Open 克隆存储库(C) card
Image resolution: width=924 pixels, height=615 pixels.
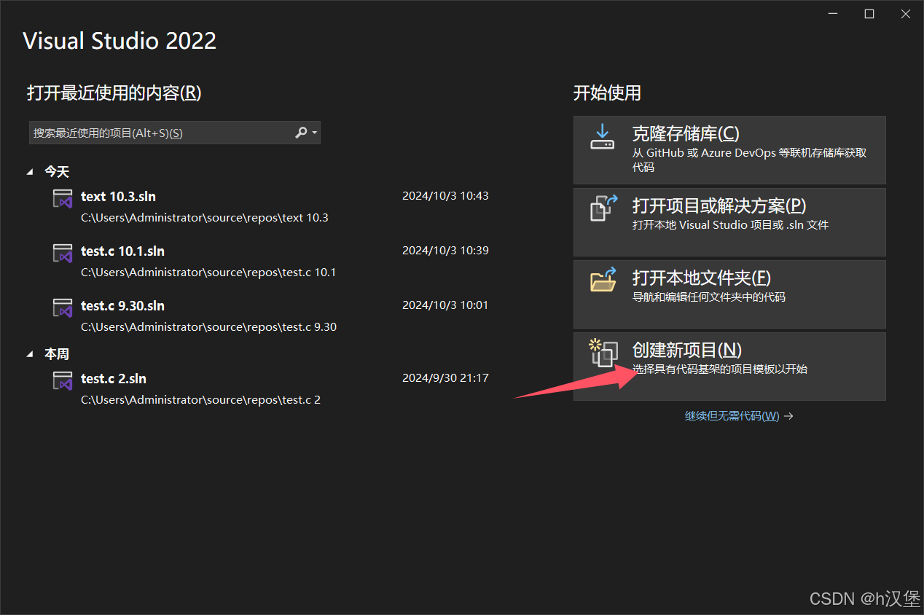tap(729, 150)
